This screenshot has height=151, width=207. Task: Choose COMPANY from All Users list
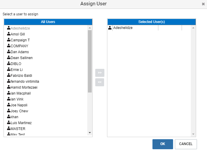pyautogui.click(x=19, y=46)
